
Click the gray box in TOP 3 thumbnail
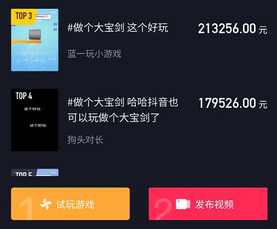35,35
